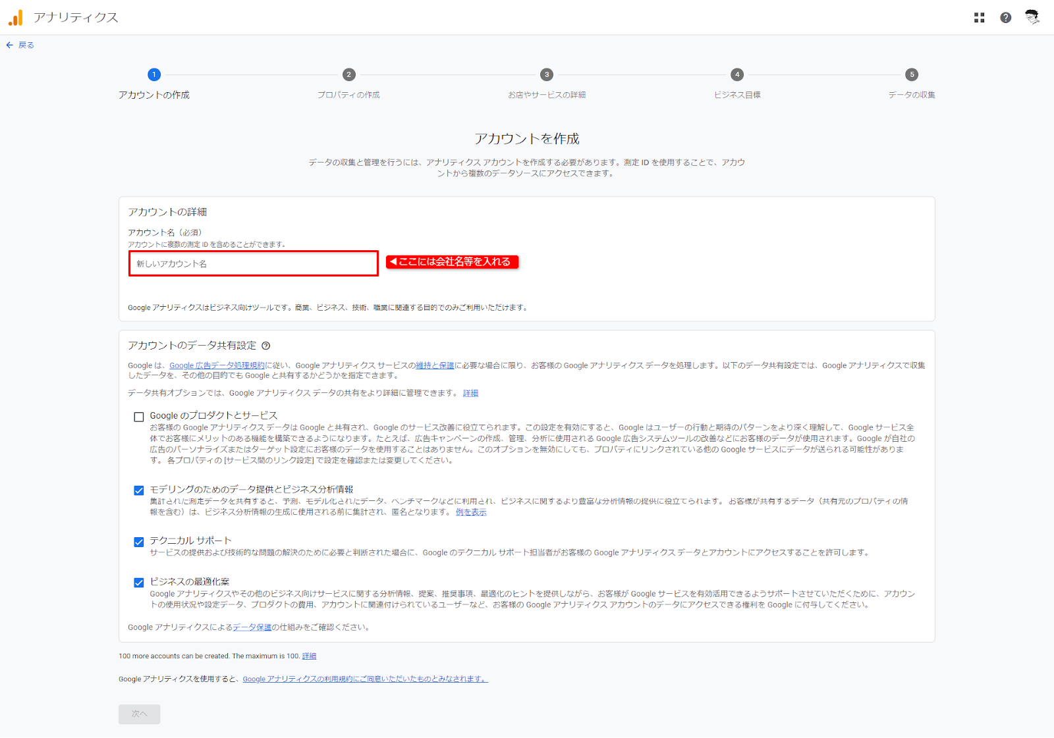
Task: Click the アカウントのデータ共有設定 heading
Action: 192,346
